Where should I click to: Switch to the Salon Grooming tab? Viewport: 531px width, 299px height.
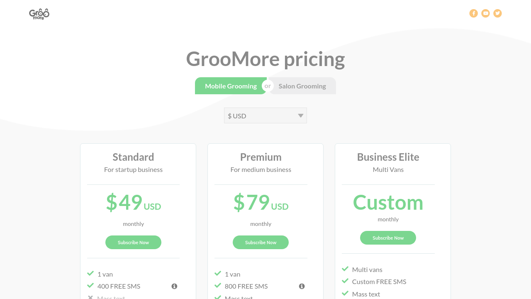click(x=302, y=86)
